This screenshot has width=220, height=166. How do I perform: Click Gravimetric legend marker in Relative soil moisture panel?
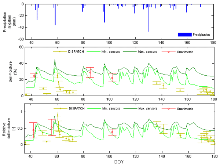[x=170, y=108]
